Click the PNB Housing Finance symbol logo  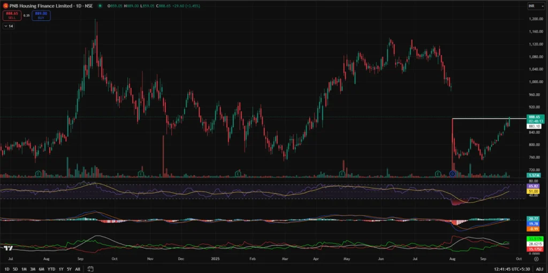point(5,5)
